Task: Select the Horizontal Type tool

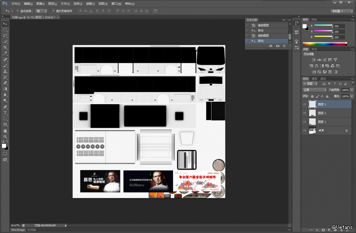Action: click(5, 113)
